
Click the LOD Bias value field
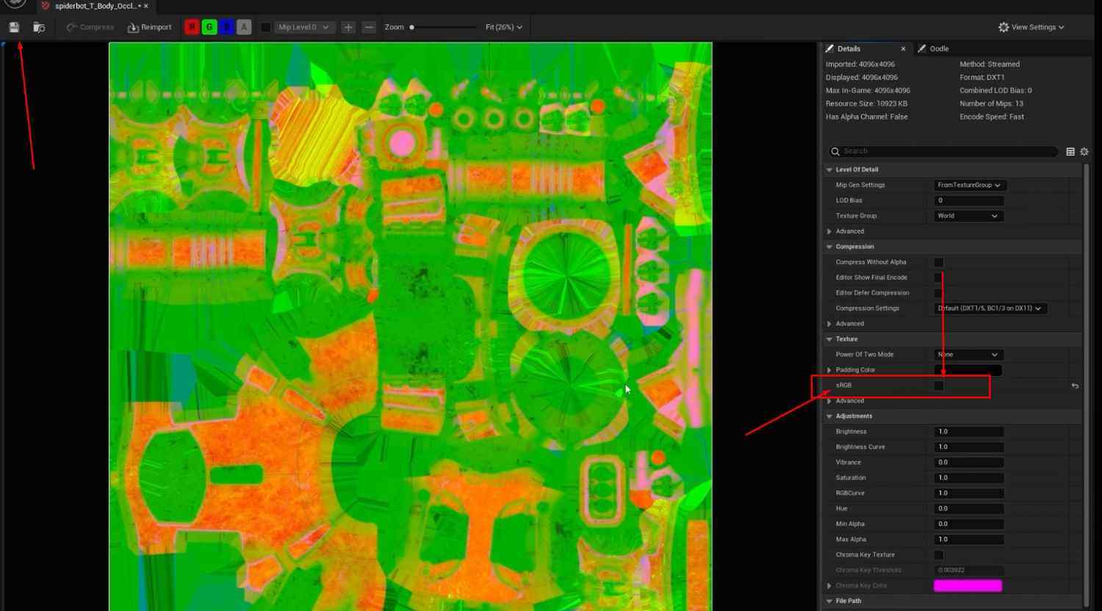[x=969, y=200]
